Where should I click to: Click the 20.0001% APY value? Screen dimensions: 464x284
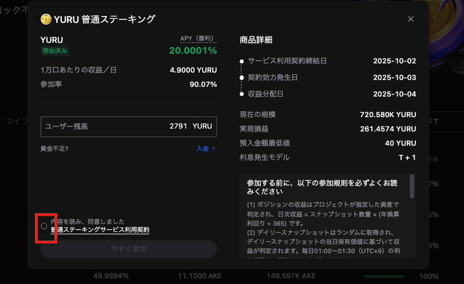[193, 51]
